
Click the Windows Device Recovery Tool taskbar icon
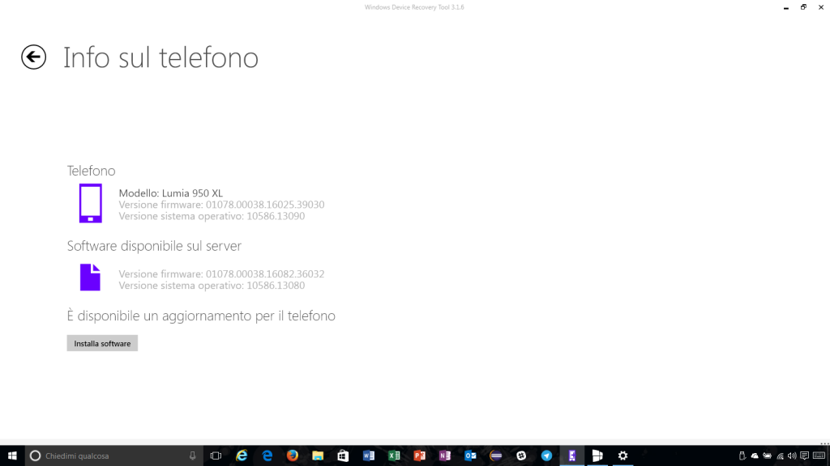(571, 455)
